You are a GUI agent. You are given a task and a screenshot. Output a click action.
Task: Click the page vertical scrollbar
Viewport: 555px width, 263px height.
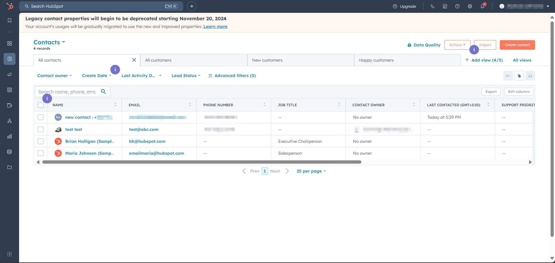552,129
